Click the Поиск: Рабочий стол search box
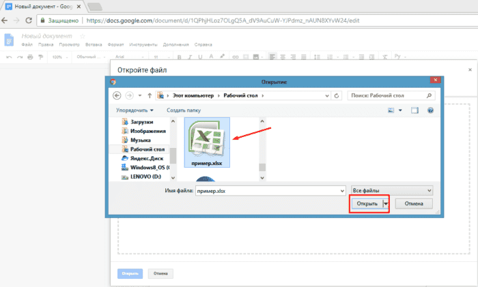Image resolution: width=478 pixels, height=287 pixels. tap(390, 95)
